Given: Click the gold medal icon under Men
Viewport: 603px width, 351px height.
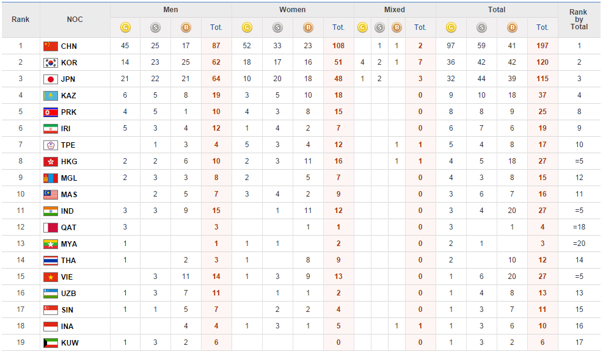Looking at the screenshot, I should (125, 27).
